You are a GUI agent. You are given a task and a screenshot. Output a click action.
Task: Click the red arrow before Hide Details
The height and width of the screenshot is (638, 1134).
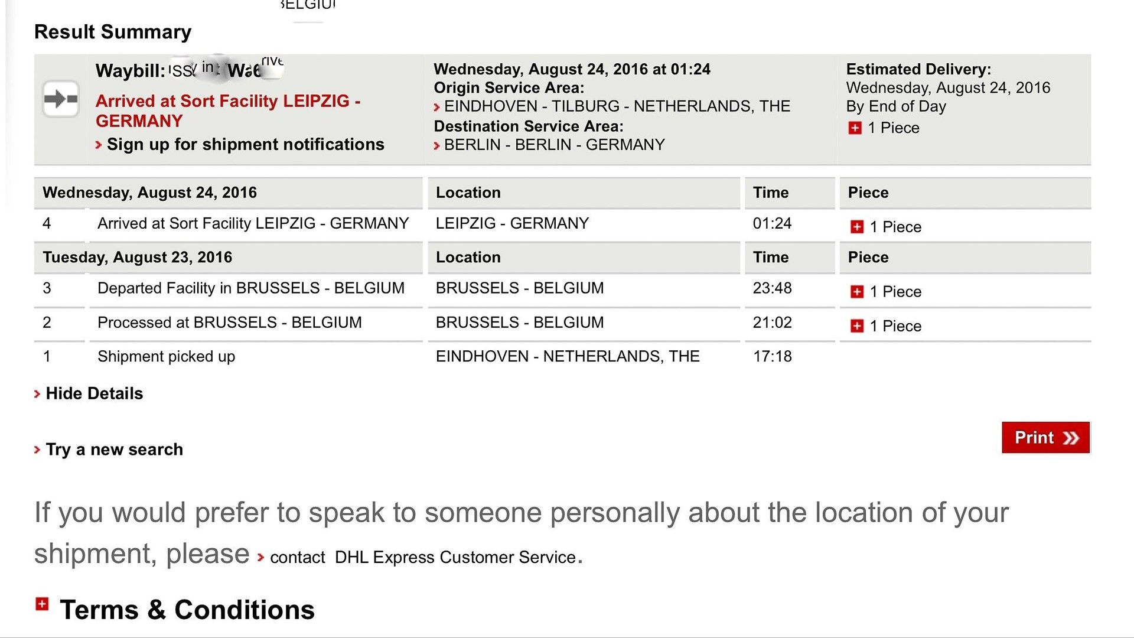click(x=37, y=394)
